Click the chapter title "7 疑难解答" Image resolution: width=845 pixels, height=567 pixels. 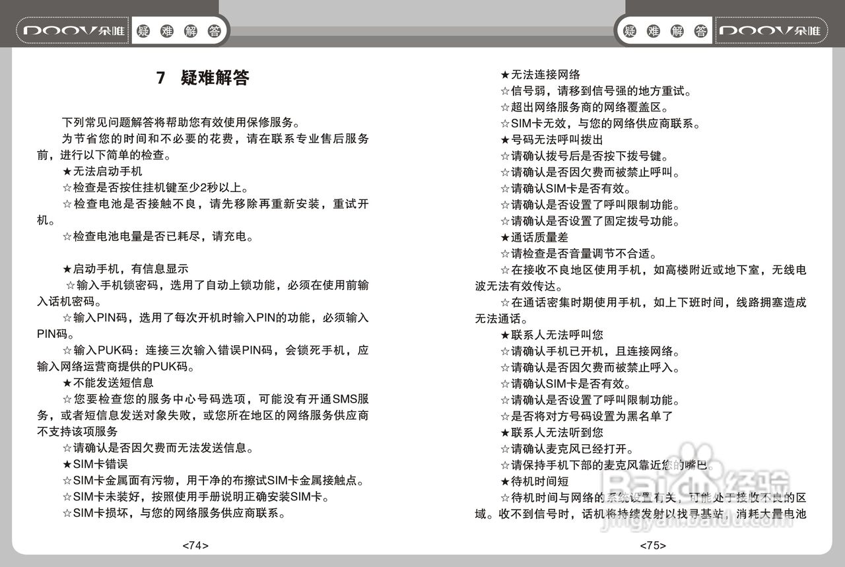(203, 78)
